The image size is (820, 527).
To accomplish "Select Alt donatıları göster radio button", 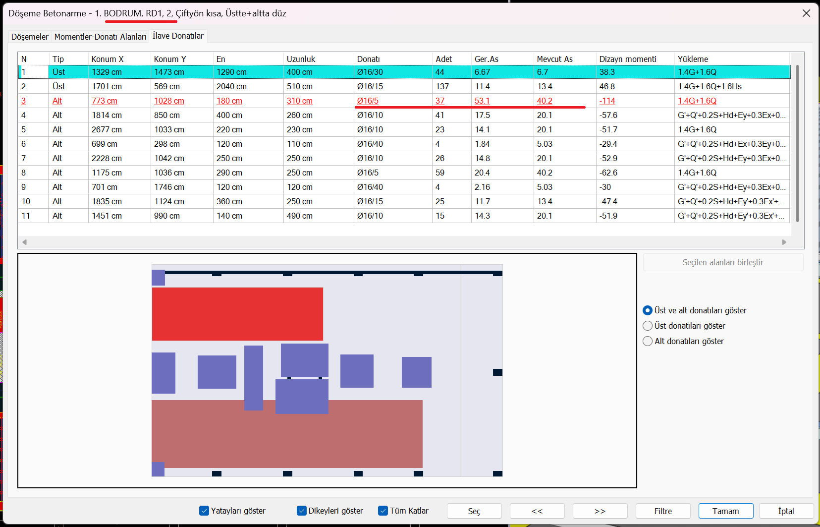I will click(648, 341).
